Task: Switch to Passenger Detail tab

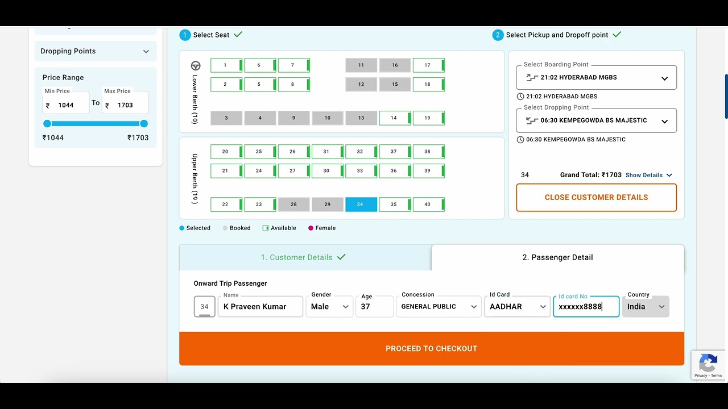Action: [x=558, y=258]
